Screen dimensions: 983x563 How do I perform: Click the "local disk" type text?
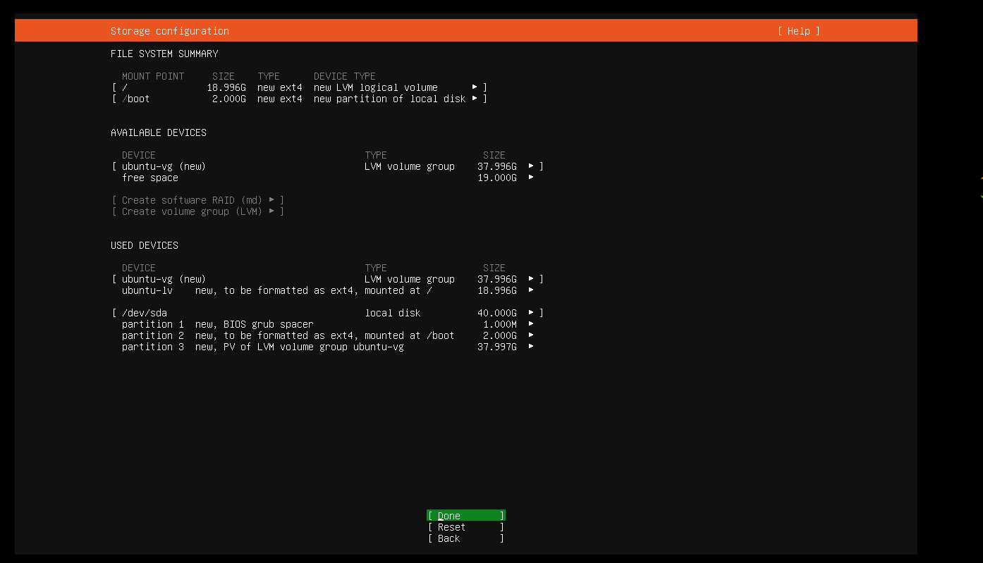(x=393, y=313)
